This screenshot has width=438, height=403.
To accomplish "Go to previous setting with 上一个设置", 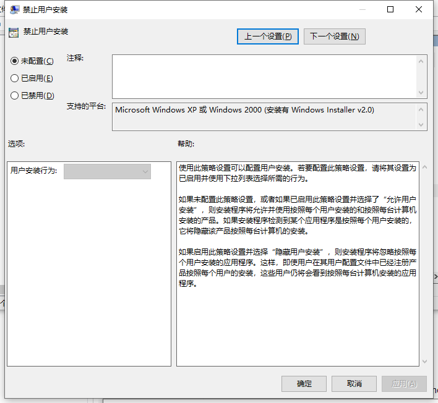I will pos(268,36).
